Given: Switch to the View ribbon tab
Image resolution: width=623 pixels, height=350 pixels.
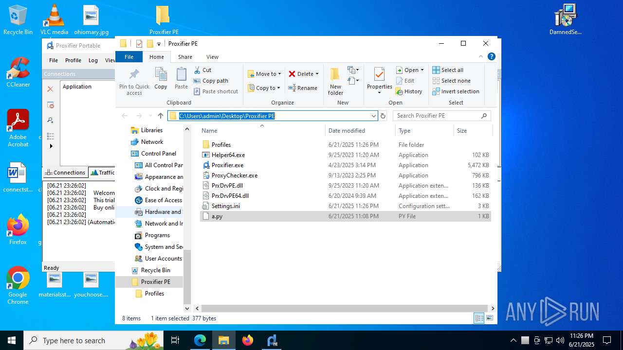Looking at the screenshot, I should [212, 57].
